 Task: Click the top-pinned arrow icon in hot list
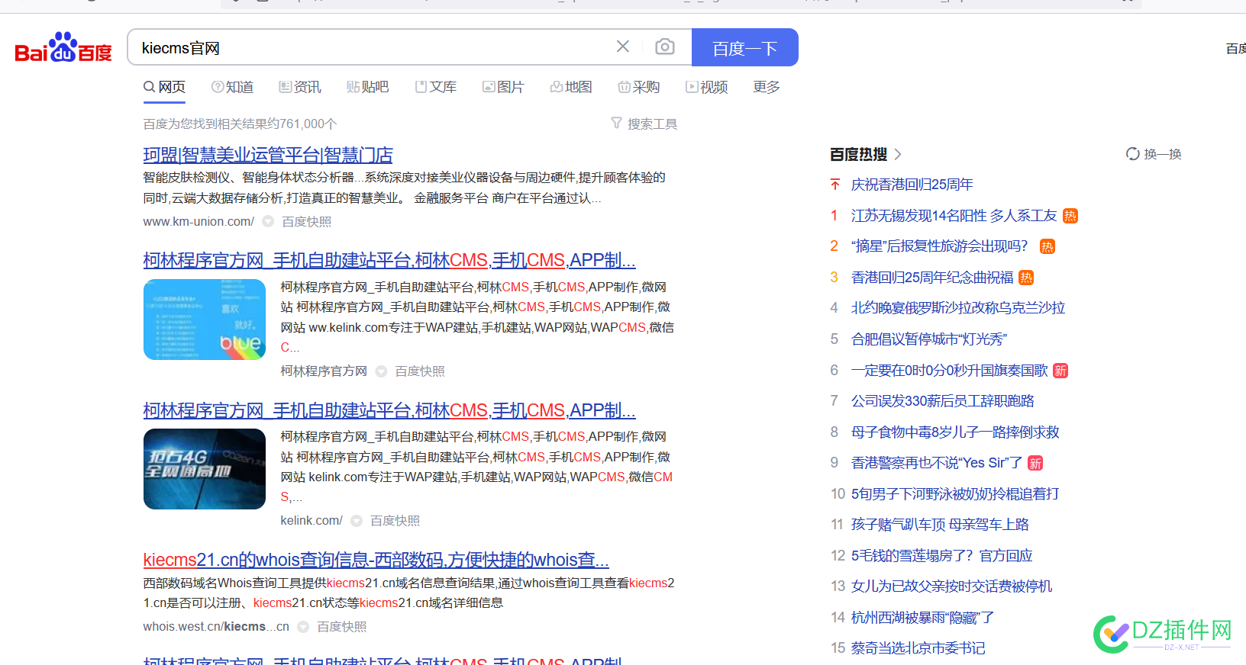pos(834,185)
